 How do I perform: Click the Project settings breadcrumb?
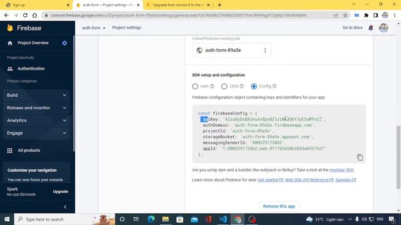point(127,27)
